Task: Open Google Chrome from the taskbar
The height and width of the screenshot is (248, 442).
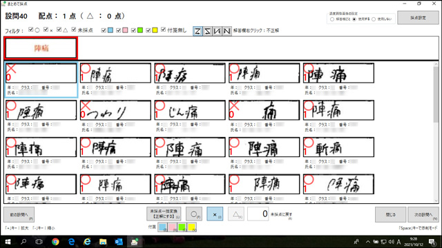Action: tap(55, 242)
